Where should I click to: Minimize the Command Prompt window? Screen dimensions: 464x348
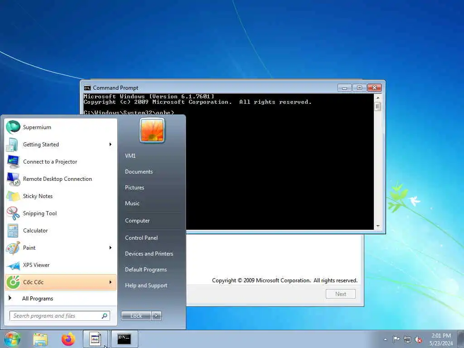[344, 88]
